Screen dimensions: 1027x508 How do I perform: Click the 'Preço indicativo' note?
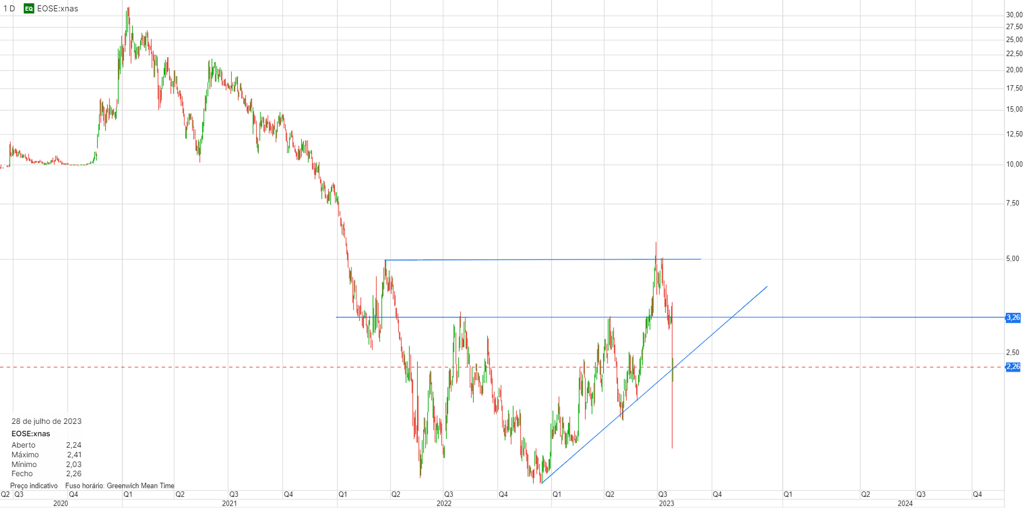point(34,486)
